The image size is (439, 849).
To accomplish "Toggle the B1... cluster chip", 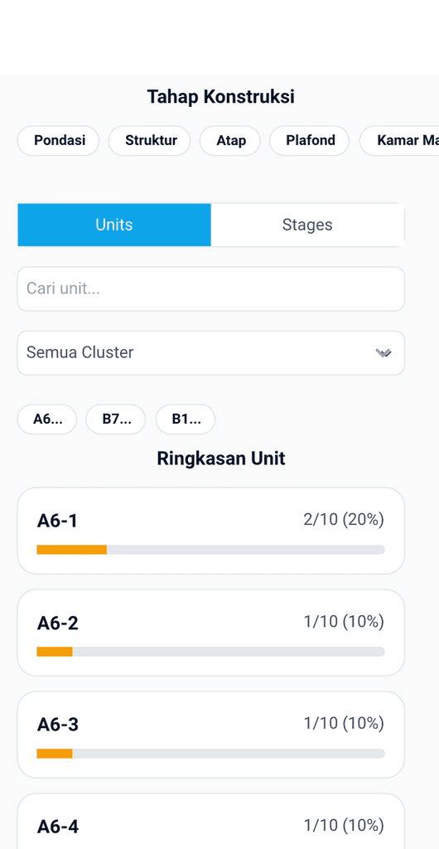I will tap(186, 419).
